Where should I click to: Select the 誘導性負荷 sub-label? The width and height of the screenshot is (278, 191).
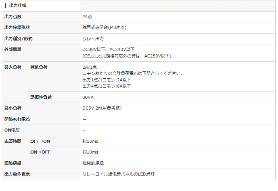(41, 97)
